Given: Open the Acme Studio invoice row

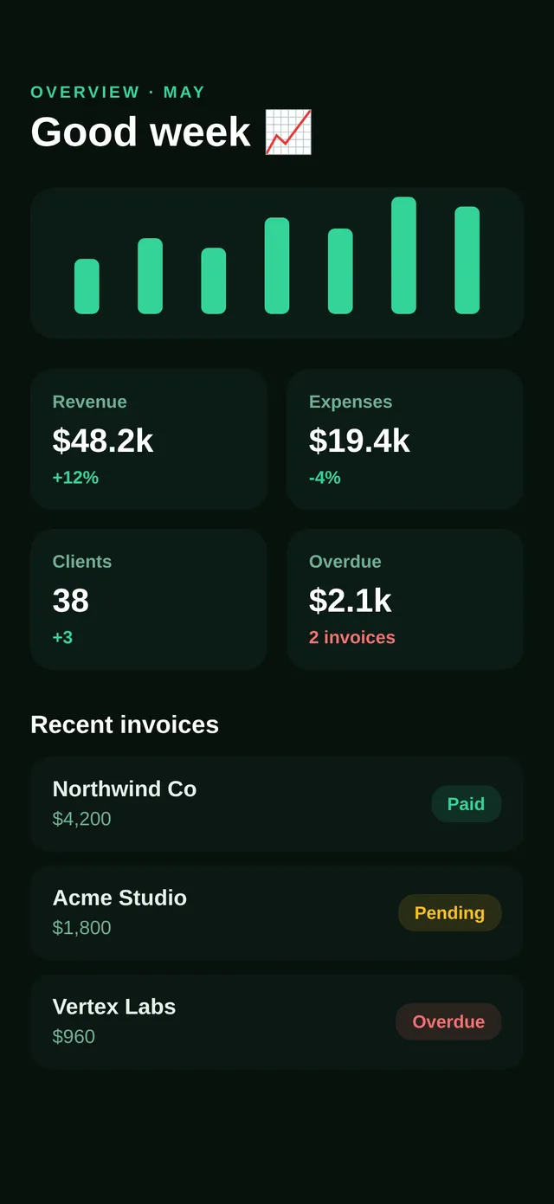Looking at the screenshot, I should 277,913.
